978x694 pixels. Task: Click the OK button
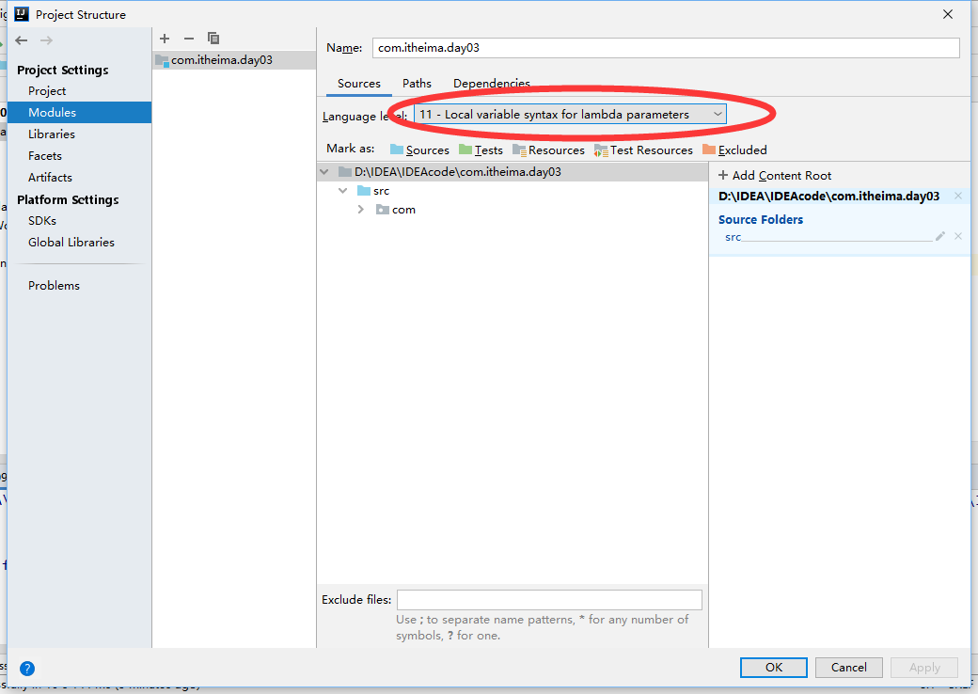coord(773,667)
